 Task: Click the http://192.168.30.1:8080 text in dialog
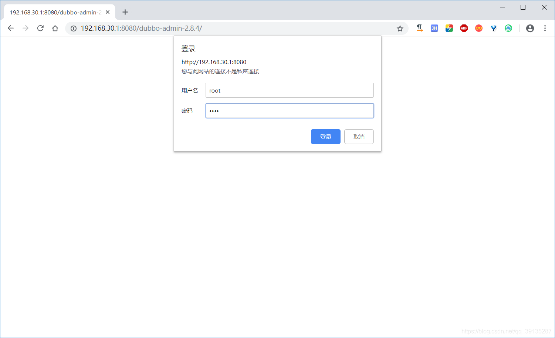pyautogui.click(x=214, y=62)
